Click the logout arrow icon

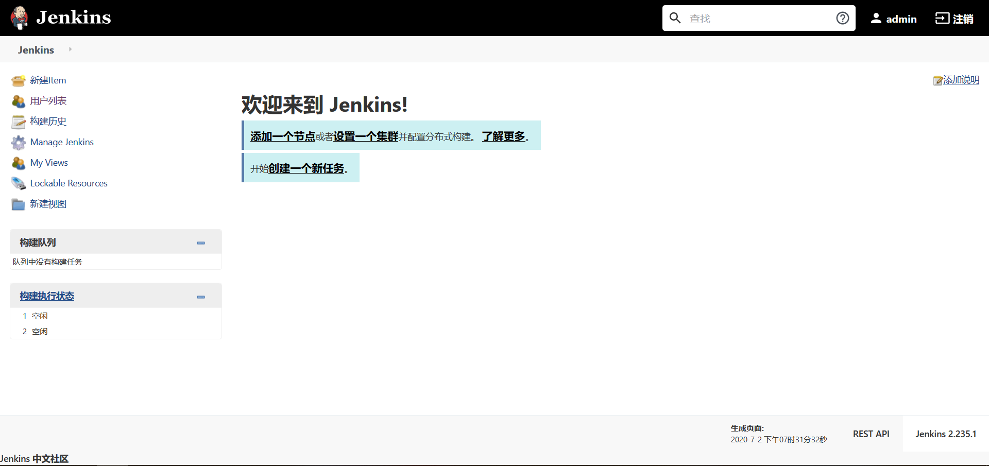click(942, 19)
